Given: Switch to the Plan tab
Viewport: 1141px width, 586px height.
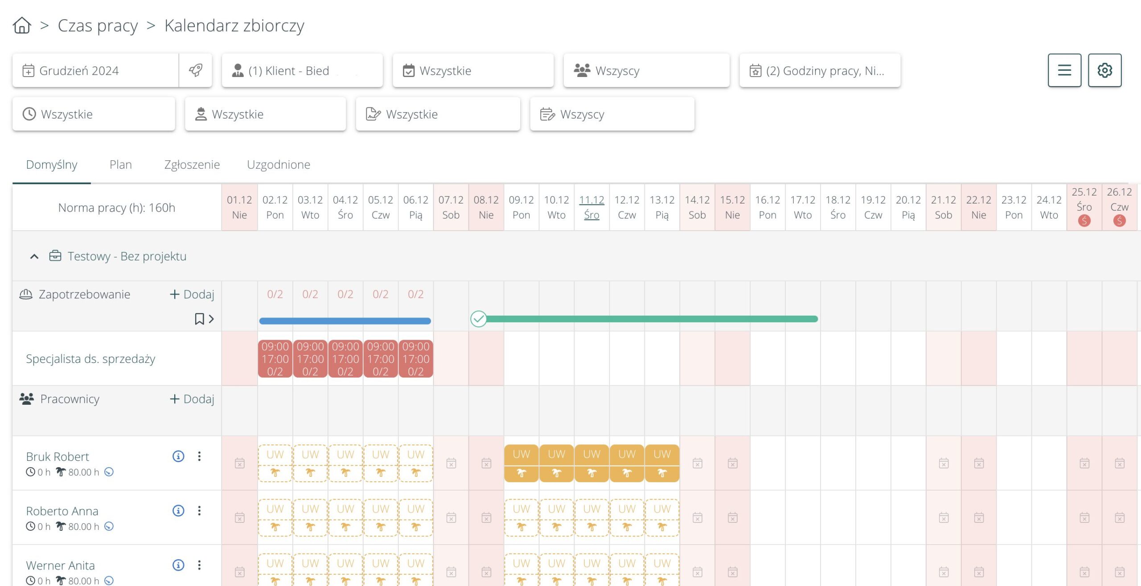Looking at the screenshot, I should point(120,165).
